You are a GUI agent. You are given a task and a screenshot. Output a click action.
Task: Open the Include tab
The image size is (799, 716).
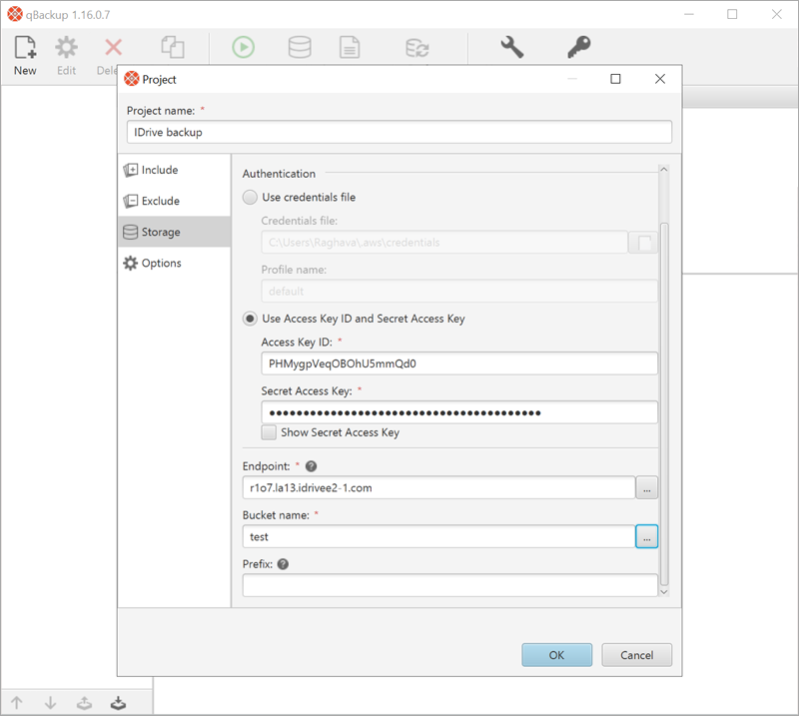coord(174,170)
